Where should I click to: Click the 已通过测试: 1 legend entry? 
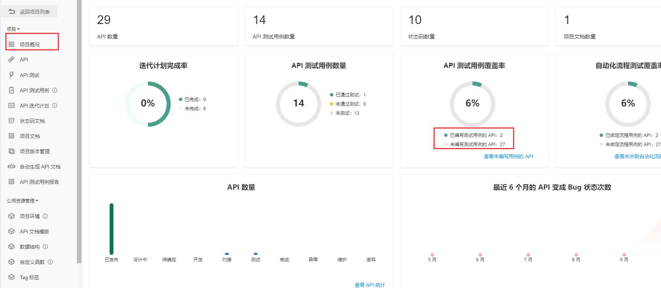[348, 95]
